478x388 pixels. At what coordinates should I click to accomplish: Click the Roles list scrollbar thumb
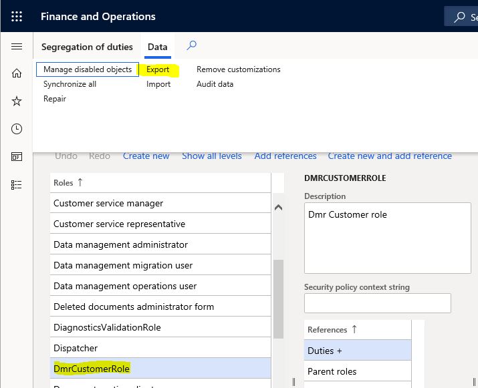click(278, 299)
